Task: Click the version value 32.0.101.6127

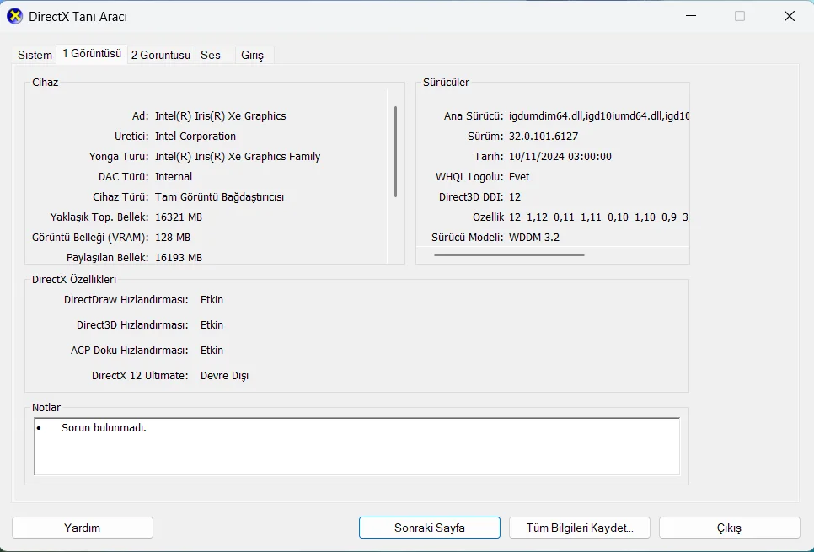Action: (x=544, y=136)
